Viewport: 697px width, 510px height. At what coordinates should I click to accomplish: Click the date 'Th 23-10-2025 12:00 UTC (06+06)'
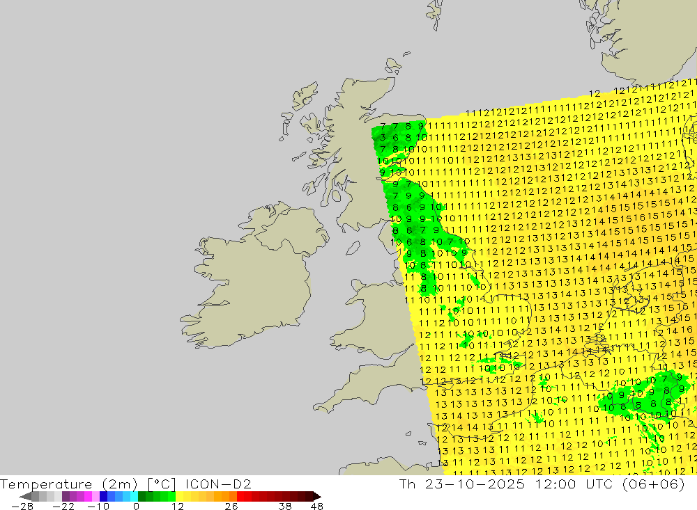coord(542,484)
